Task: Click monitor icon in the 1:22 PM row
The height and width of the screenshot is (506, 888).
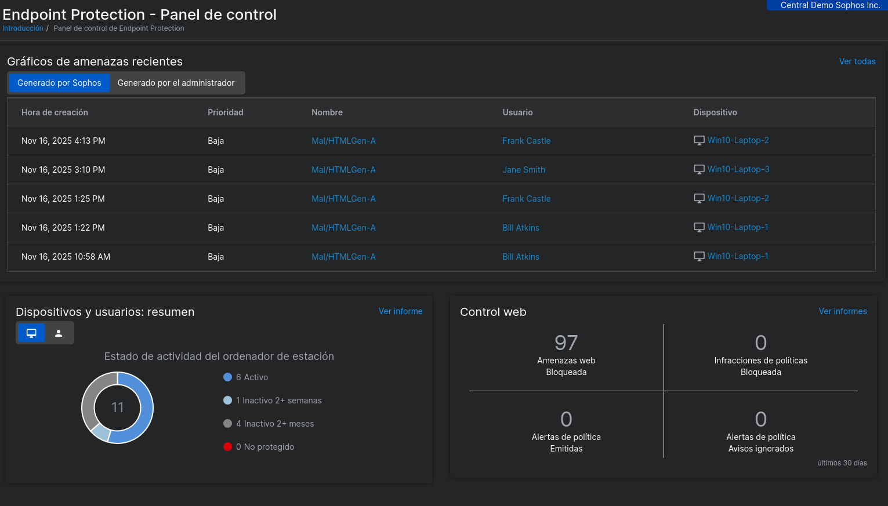Action: click(x=699, y=227)
